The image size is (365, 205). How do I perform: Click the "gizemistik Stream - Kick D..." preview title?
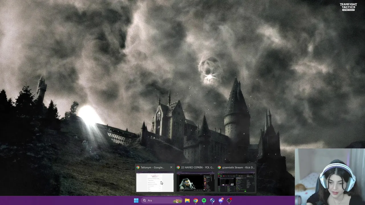[x=238, y=167]
